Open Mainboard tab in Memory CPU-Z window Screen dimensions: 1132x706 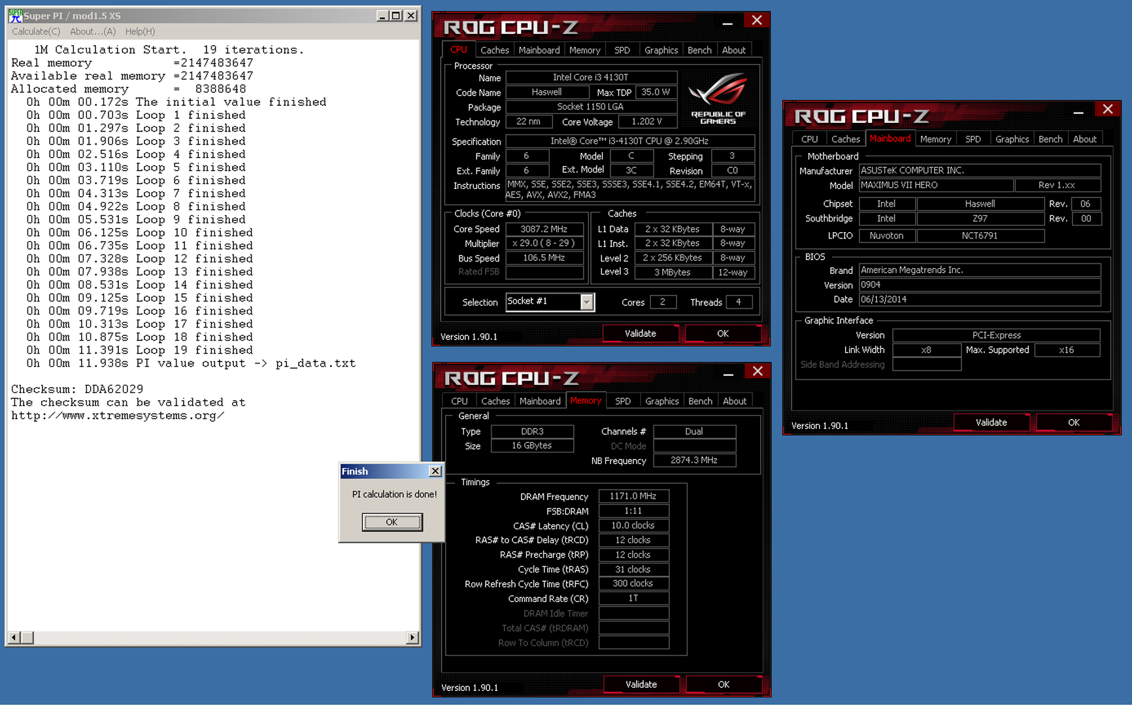tap(540, 401)
